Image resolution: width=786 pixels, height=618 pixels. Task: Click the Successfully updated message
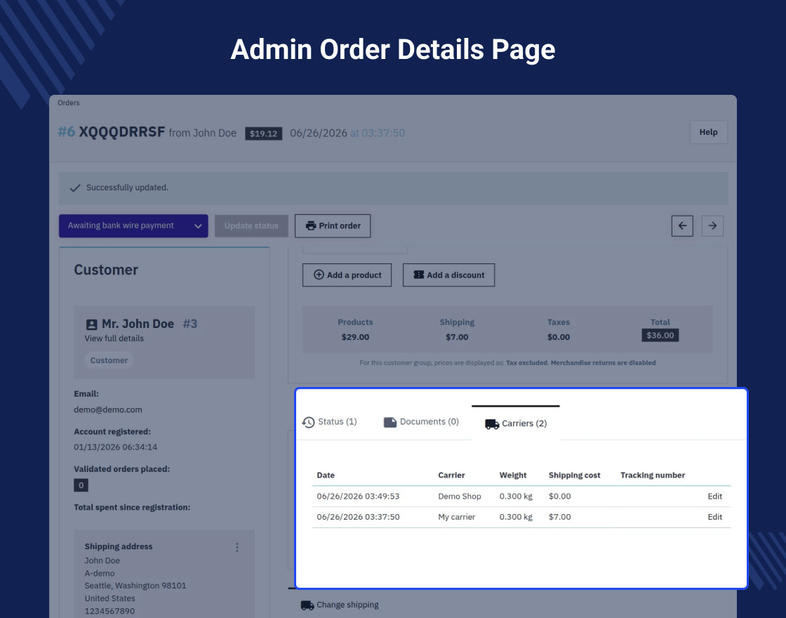click(x=127, y=188)
